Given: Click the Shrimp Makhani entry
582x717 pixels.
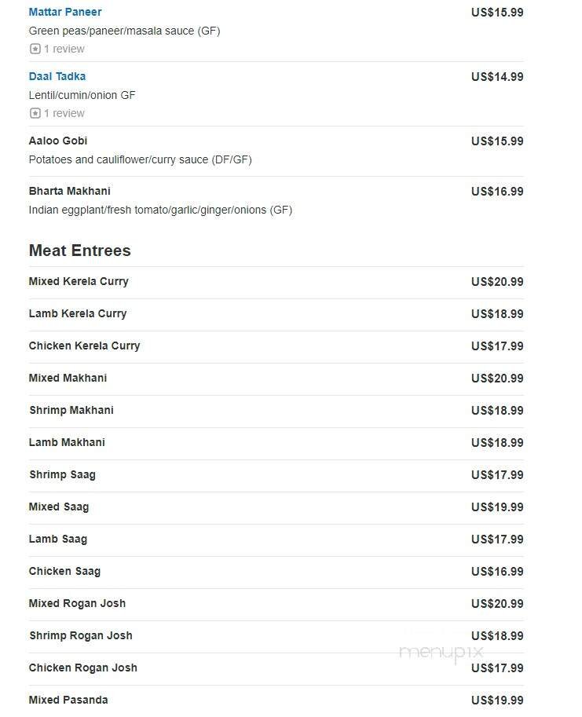Looking at the screenshot, I should 71,411.
